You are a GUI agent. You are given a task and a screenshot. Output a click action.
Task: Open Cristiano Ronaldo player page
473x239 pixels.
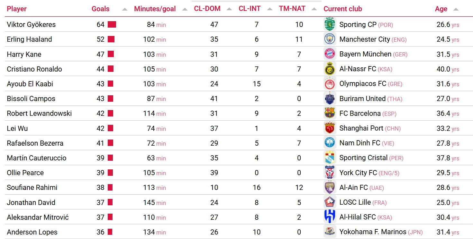pyautogui.click(x=34, y=69)
